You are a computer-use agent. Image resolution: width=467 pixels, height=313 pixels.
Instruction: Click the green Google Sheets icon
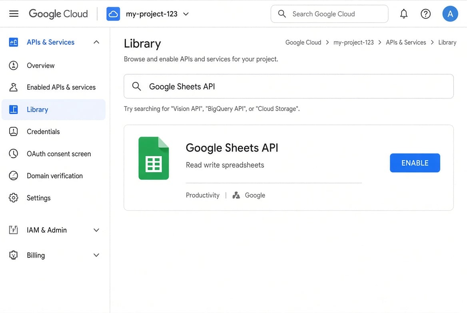tap(154, 158)
